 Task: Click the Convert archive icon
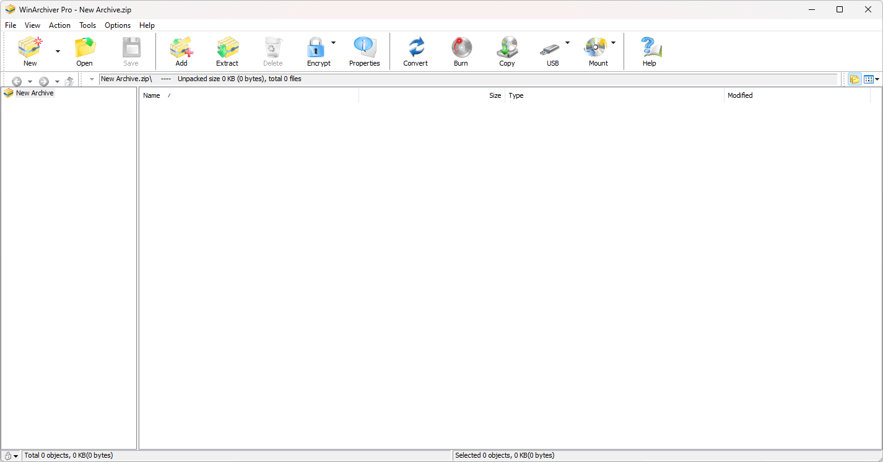tap(415, 48)
